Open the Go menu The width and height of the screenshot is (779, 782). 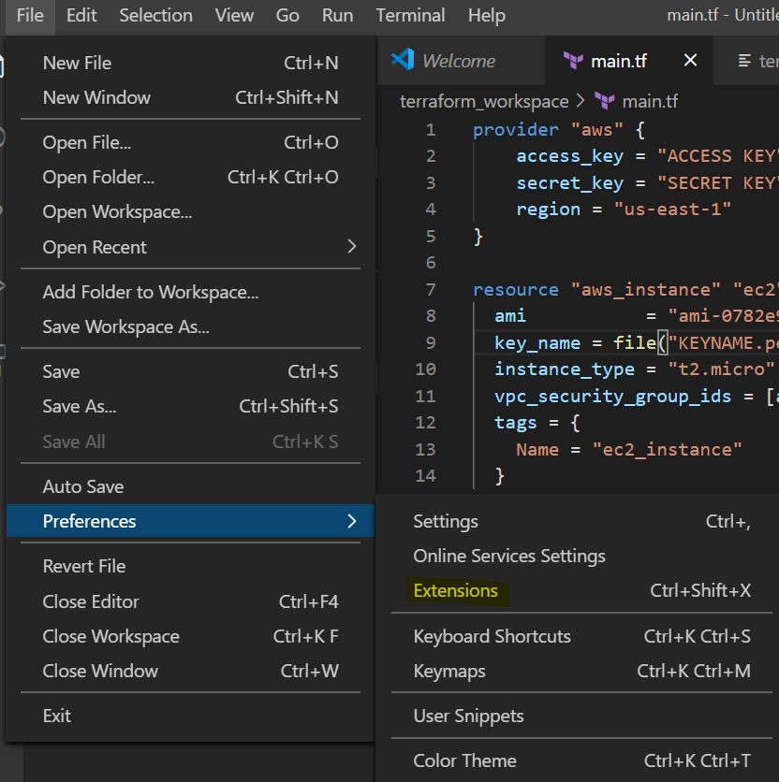tap(287, 16)
